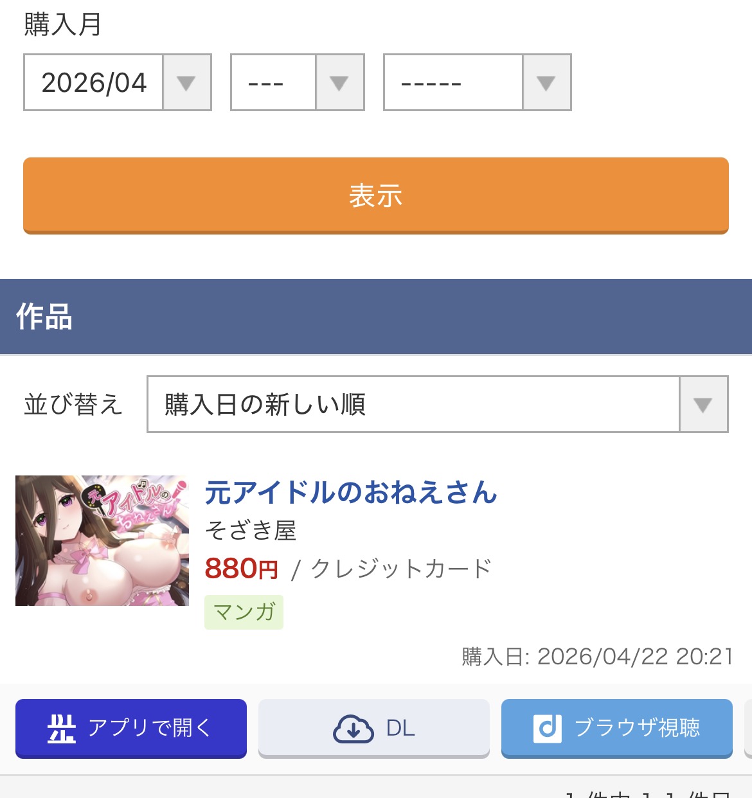The width and height of the screenshot is (752, 798).
Task: Start ブラウザ視聴 for the work
Action: [617, 729]
